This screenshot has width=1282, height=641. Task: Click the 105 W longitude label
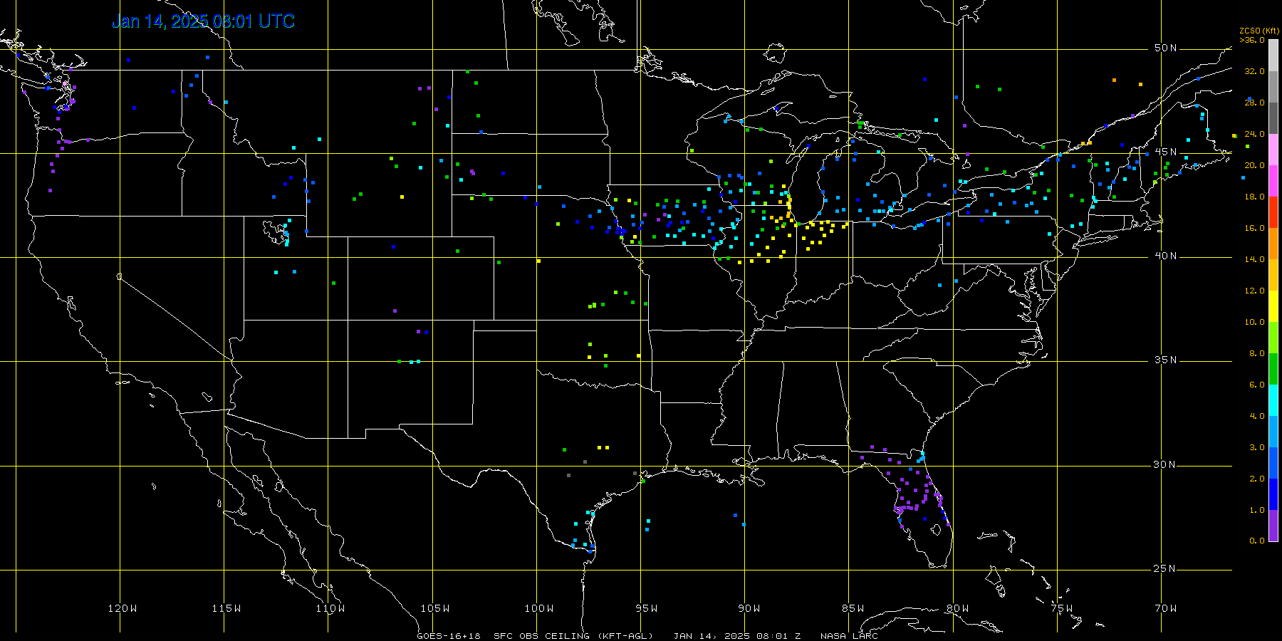point(435,608)
